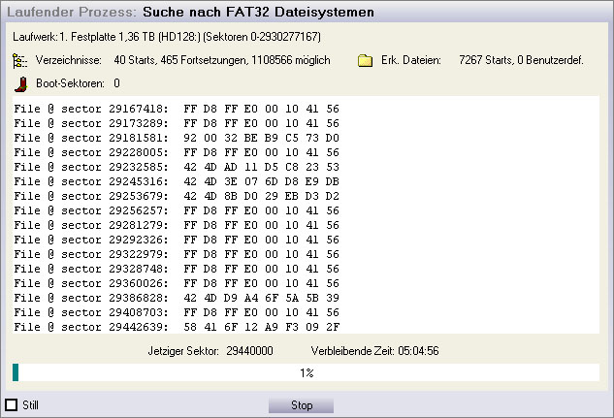Click the 'Jetziger Sektor:' label

pos(183,351)
